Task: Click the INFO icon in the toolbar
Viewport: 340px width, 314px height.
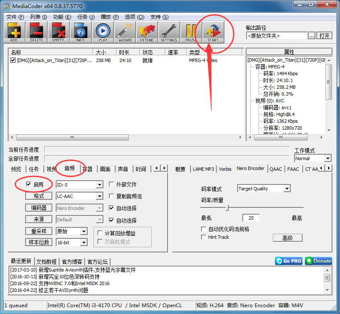Action: coord(80,32)
